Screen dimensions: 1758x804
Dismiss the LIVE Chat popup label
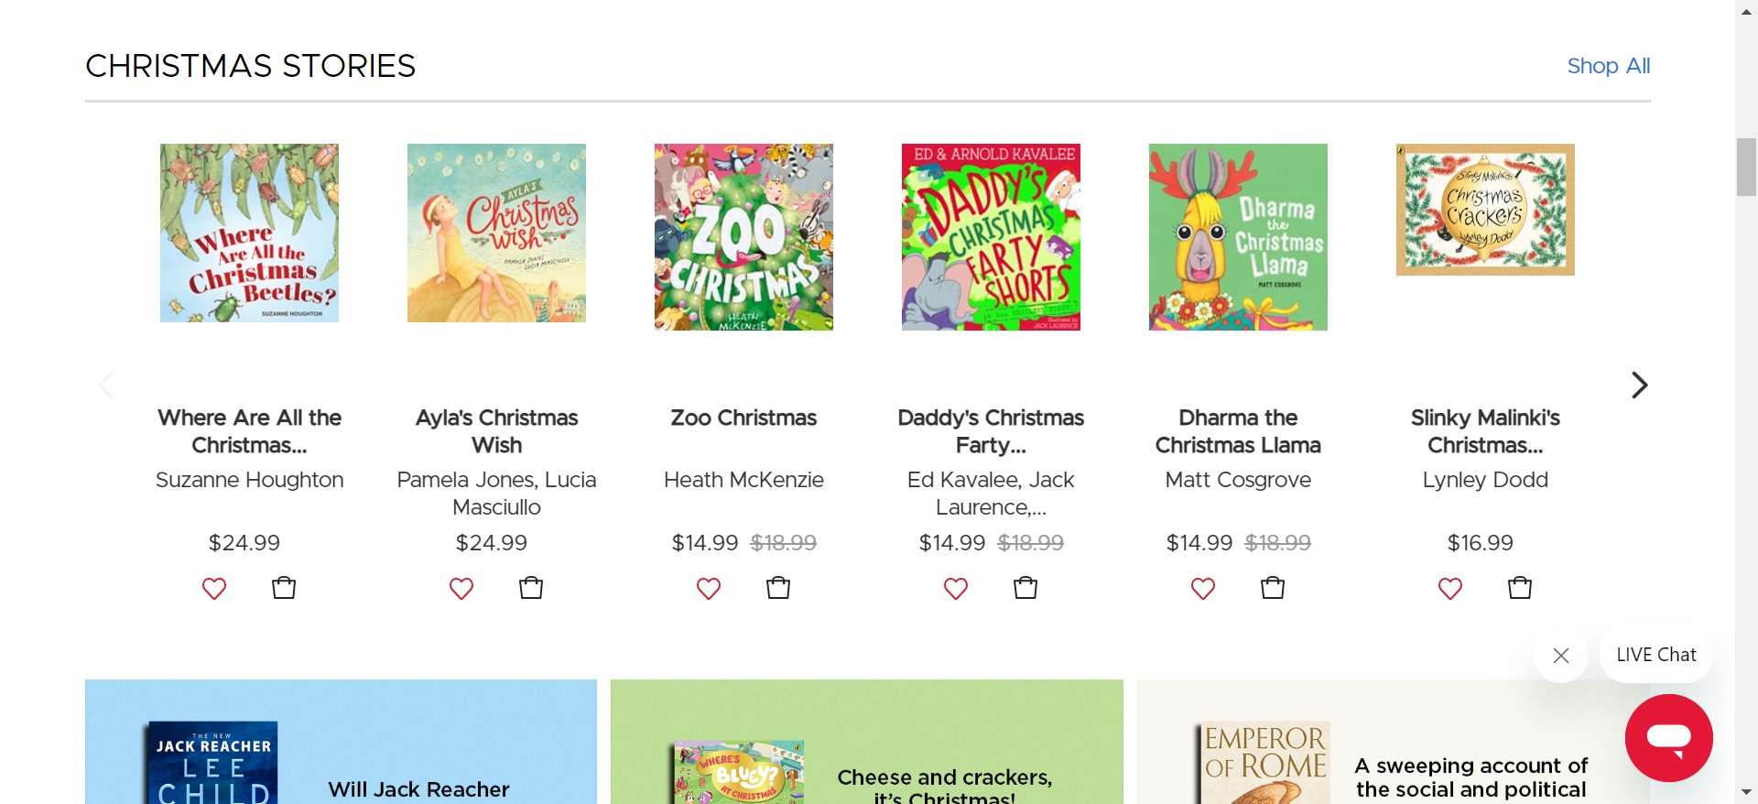click(x=1561, y=656)
